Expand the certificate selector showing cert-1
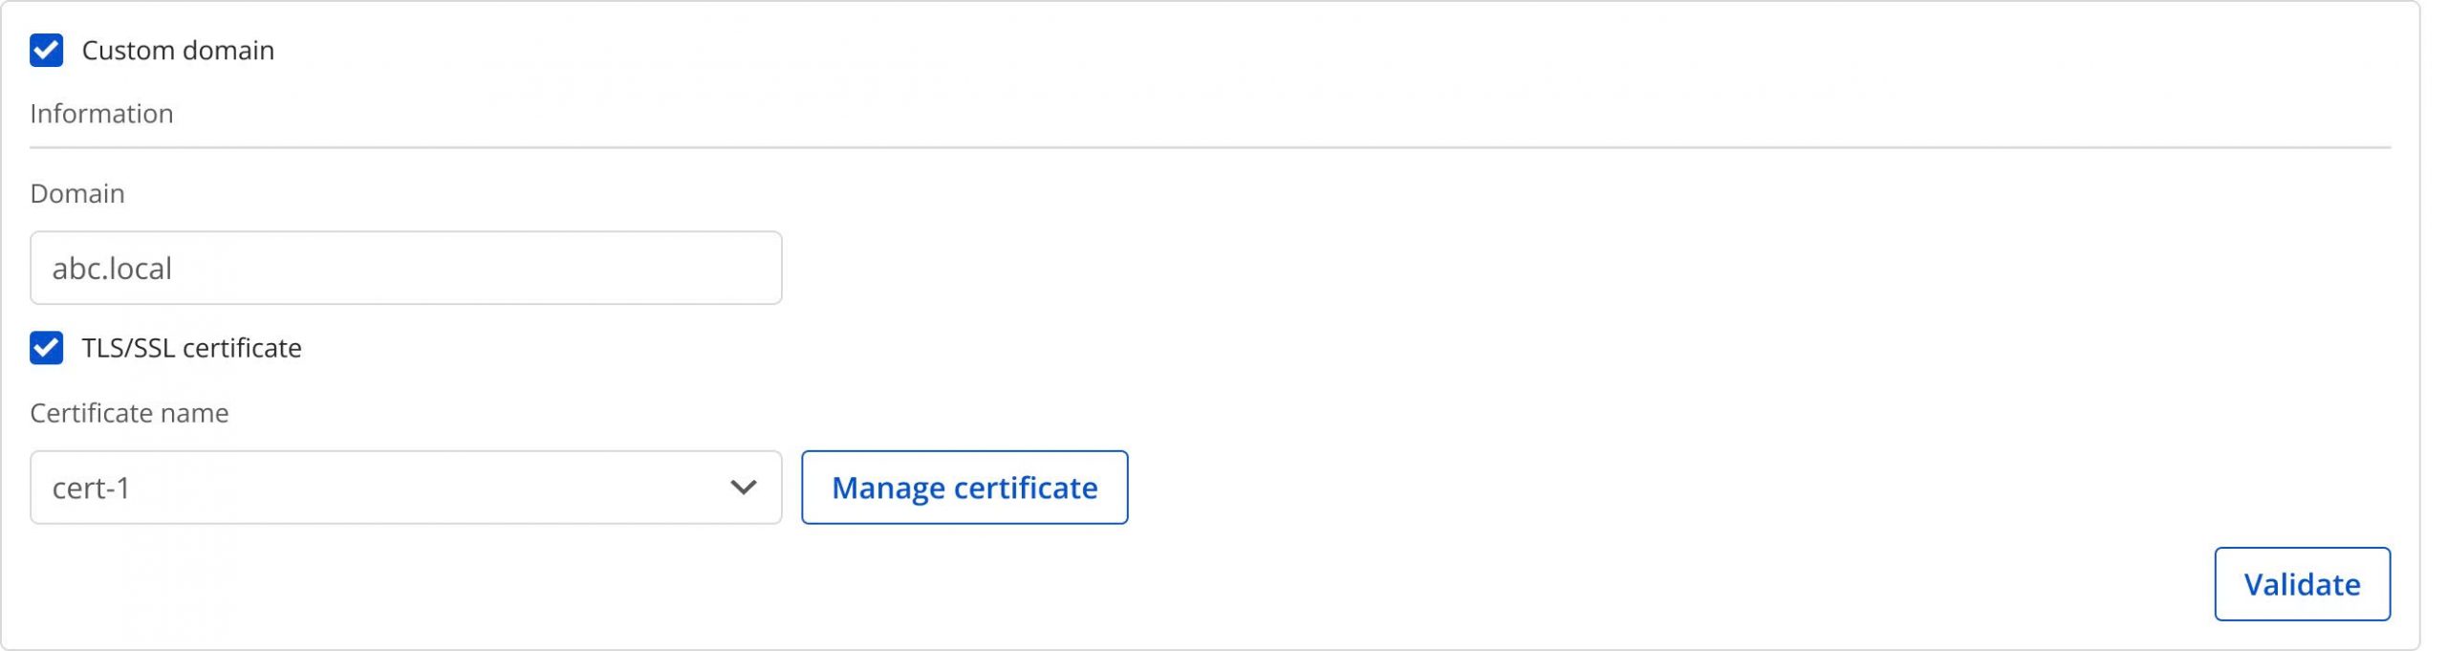2447x651 pixels. tap(405, 488)
